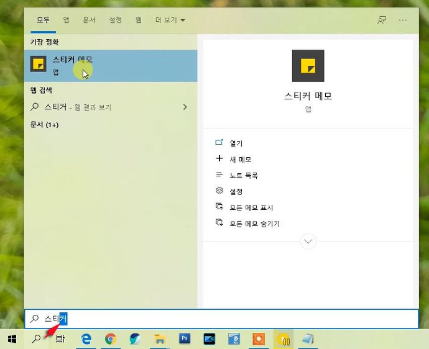Create a note with 새 메모
The height and width of the screenshot is (349, 429).
point(241,160)
